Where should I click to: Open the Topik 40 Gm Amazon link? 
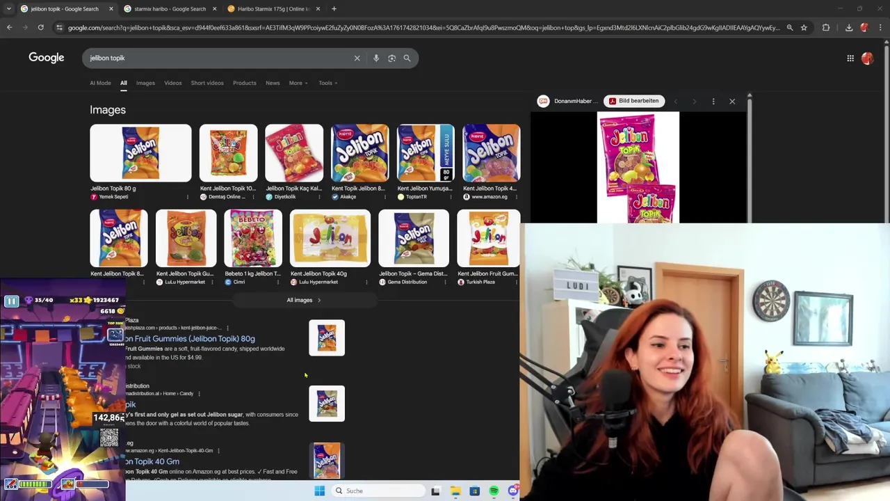click(x=153, y=462)
